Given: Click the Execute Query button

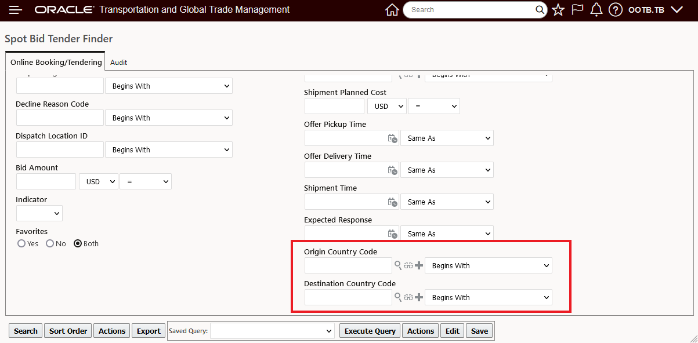Looking at the screenshot, I should 370,331.
